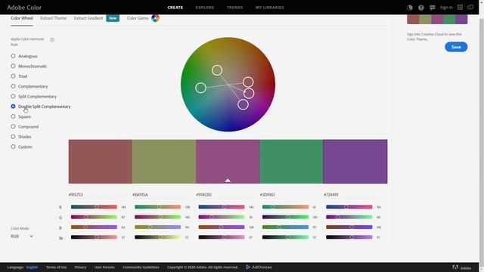
Task: Click the info icon beside Apply Color Harmony Rule
Action: click(x=52, y=39)
